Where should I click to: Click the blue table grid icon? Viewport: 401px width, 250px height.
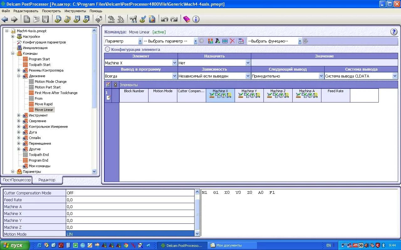pyautogui.click(x=225, y=41)
